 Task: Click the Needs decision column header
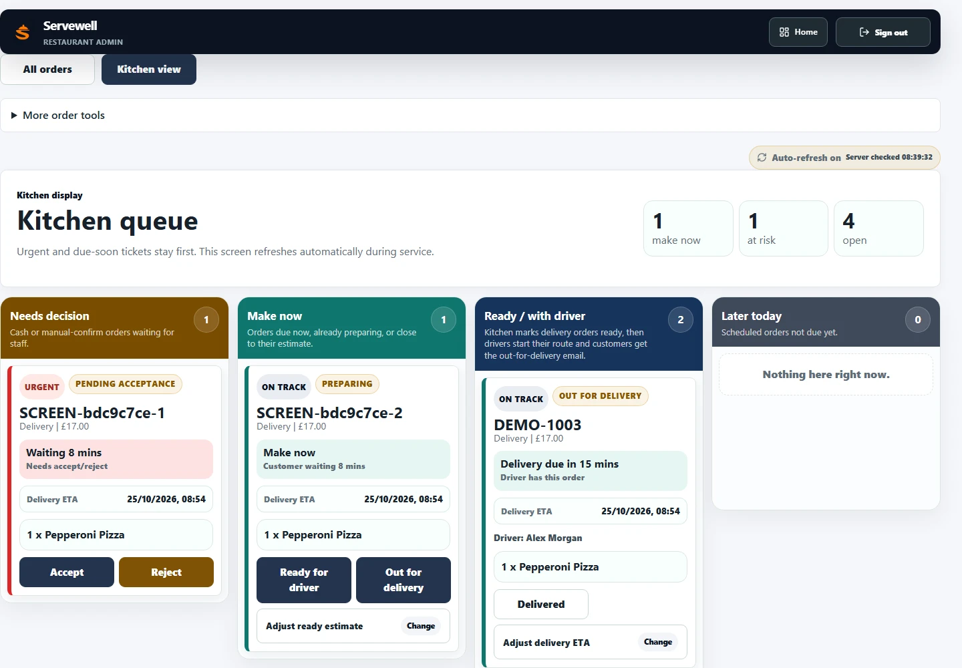[x=114, y=328]
